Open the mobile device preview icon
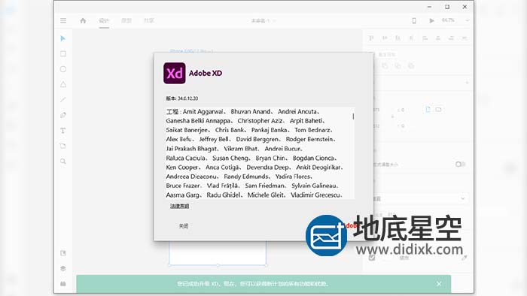This screenshot has height=296, width=527. click(x=414, y=21)
